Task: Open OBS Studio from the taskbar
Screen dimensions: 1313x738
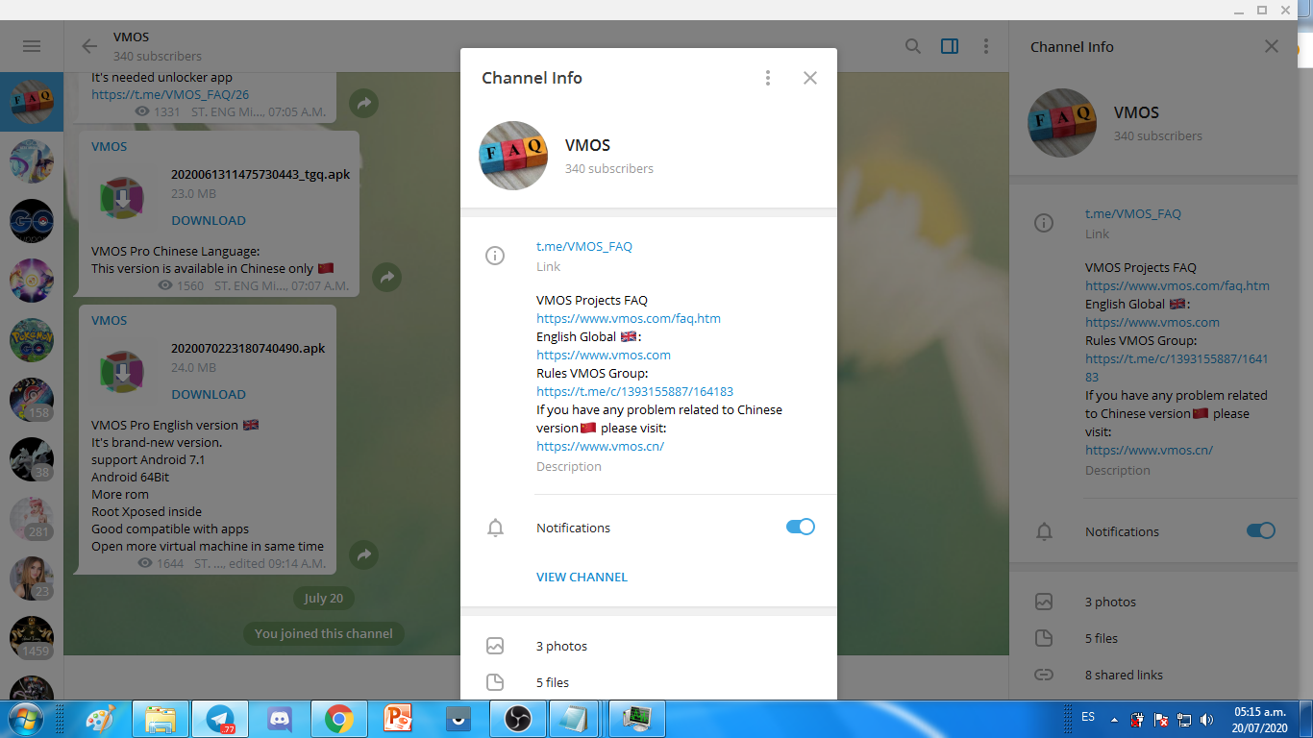Action: 517,719
